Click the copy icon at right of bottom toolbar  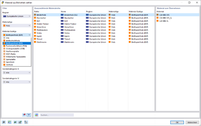pyautogui.click(x=26, y=122)
